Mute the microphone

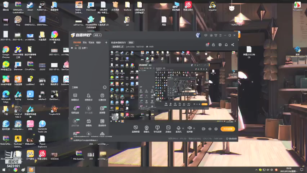click(x=178, y=129)
